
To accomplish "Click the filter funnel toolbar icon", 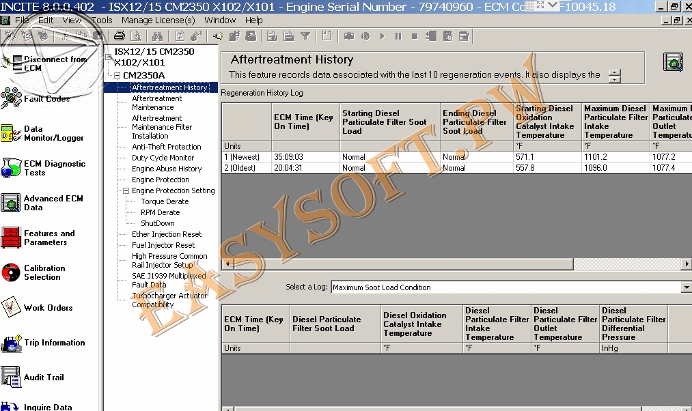I will coord(305,36).
